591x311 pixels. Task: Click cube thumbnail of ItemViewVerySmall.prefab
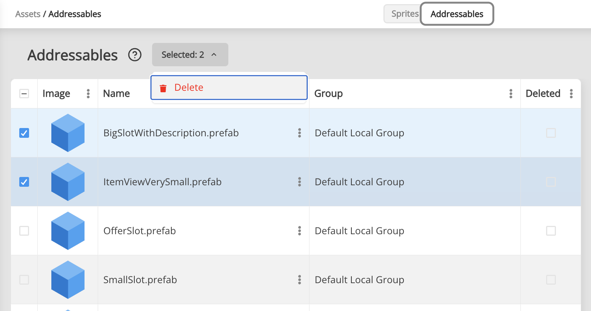[68, 182]
